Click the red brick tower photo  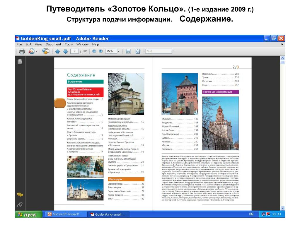[180, 94]
